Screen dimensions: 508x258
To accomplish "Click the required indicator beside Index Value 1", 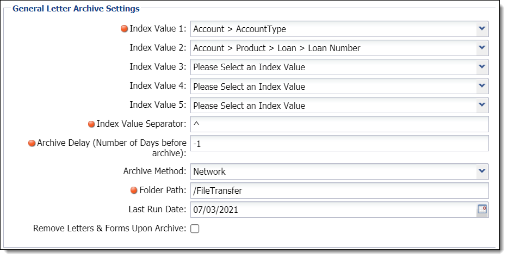I will [x=124, y=29].
